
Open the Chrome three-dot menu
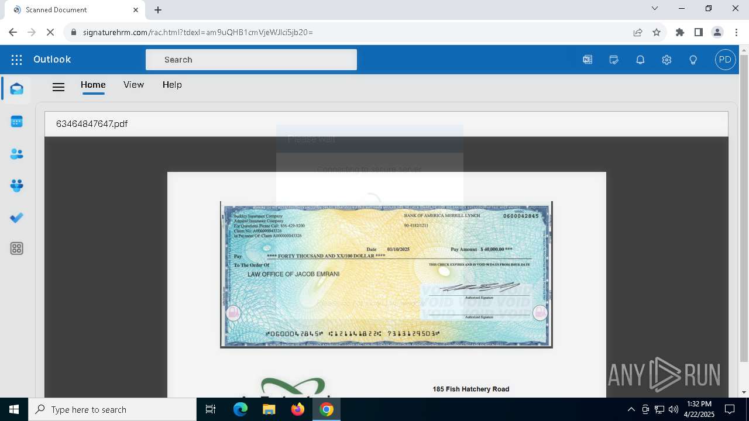coord(736,32)
